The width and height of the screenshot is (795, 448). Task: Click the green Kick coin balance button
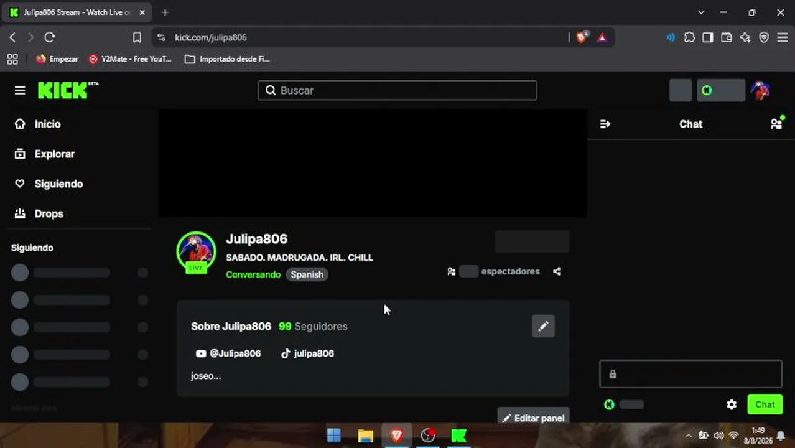pos(720,90)
